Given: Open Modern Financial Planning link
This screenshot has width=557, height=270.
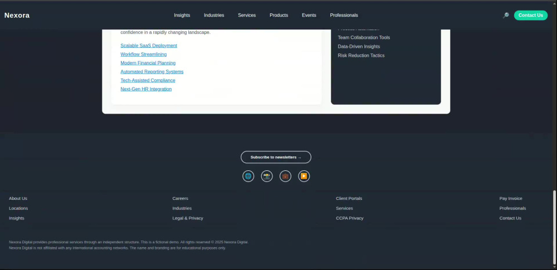Looking at the screenshot, I should [x=148, y=63].
